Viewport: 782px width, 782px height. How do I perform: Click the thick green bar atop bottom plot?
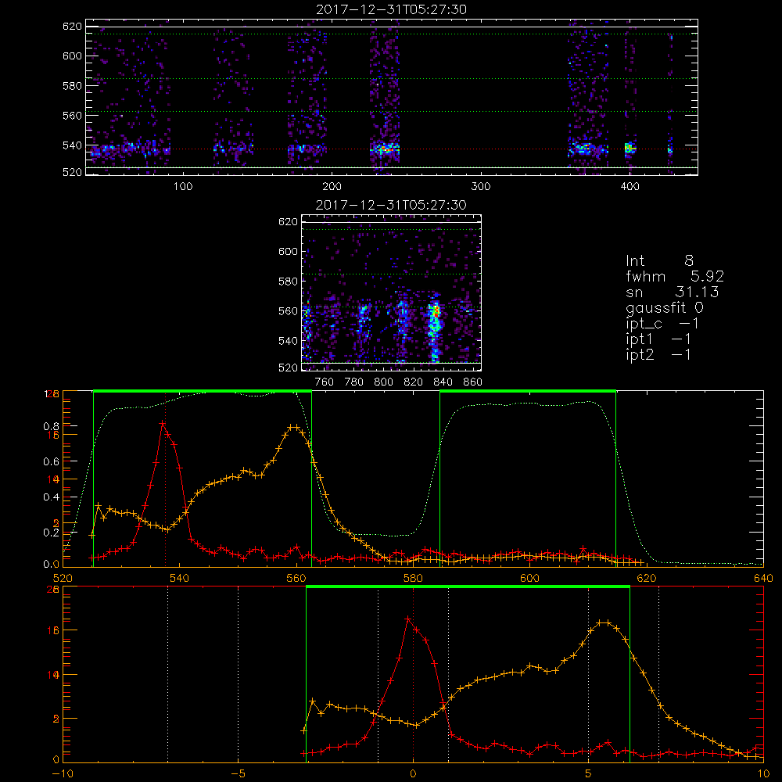(468, 587)
